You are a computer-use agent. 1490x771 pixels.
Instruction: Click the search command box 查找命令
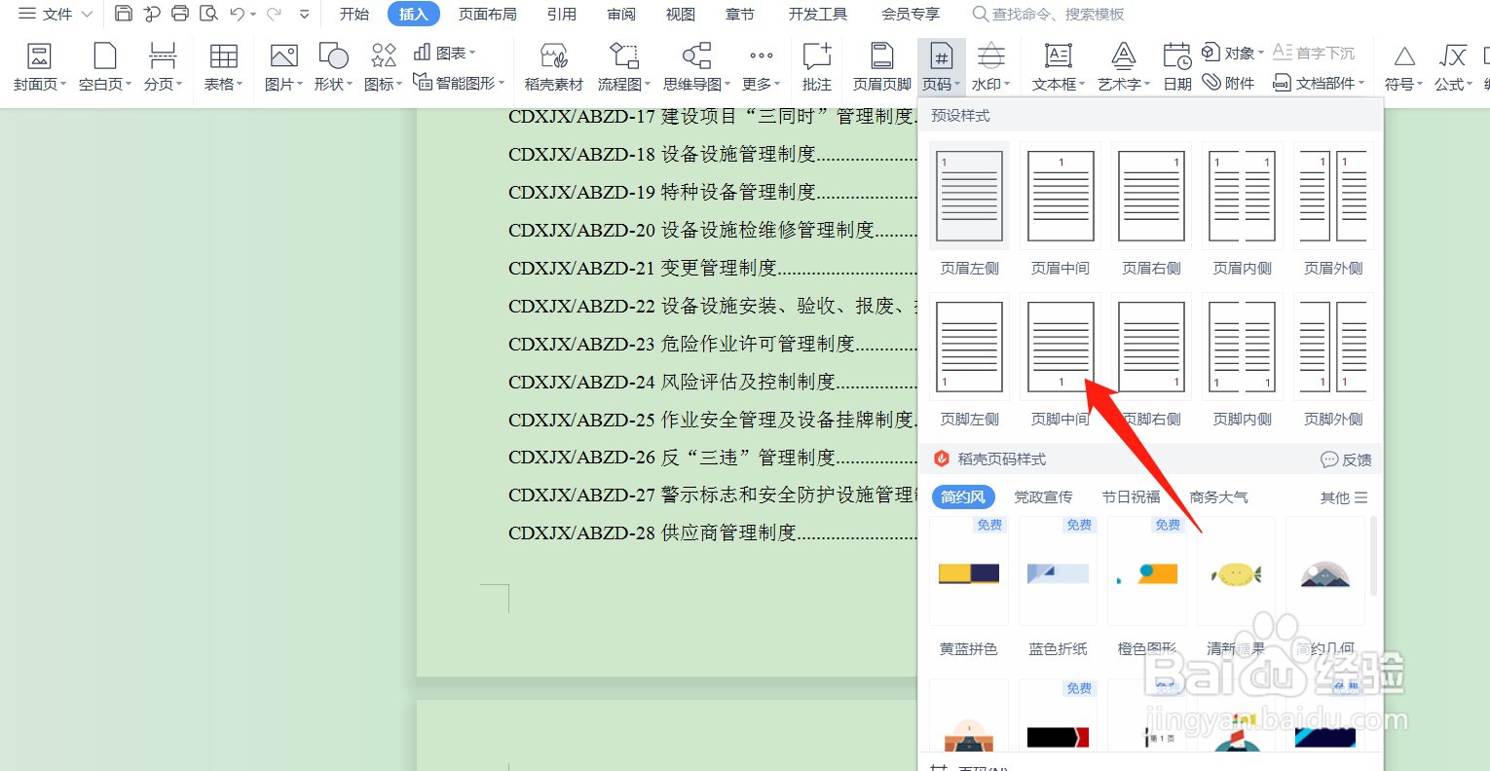[x=1049, y=14]
